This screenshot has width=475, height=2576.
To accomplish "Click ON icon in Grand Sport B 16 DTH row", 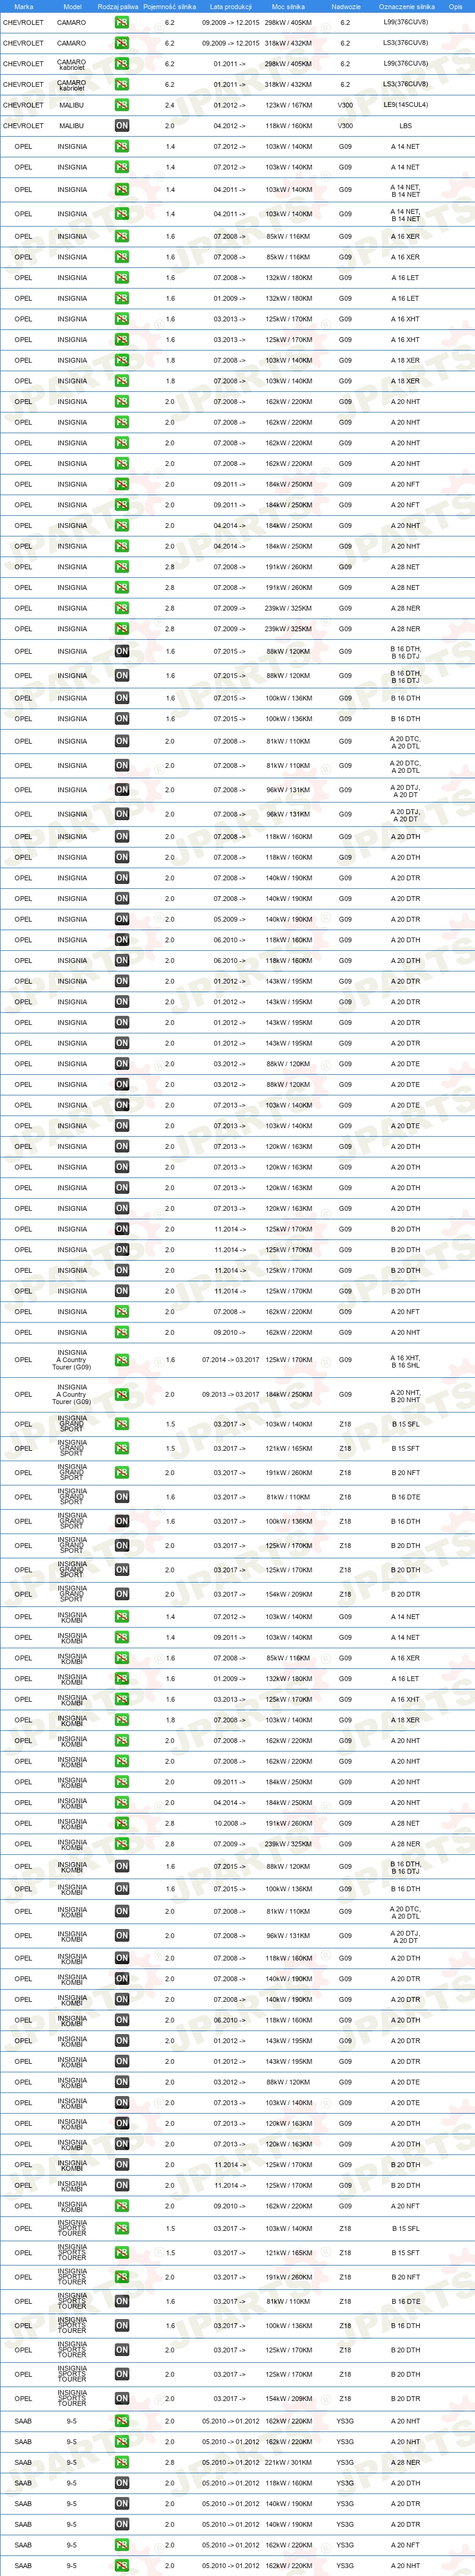I will point(121,1521).
